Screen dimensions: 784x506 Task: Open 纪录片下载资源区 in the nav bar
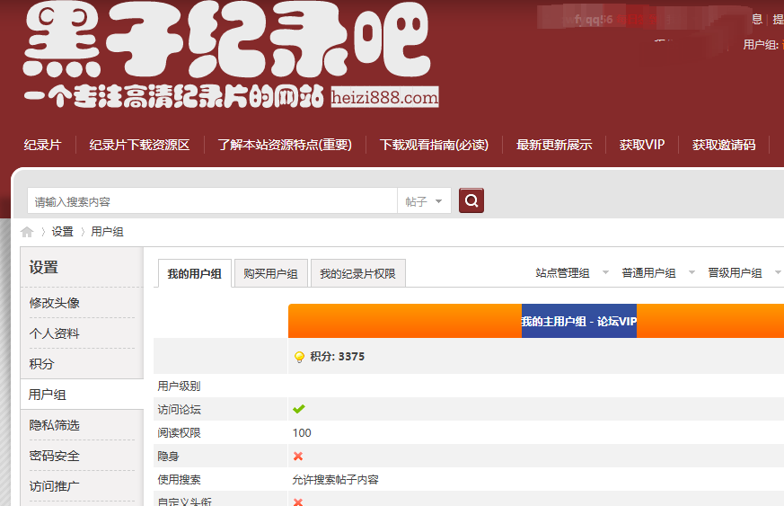coord(139,145)
